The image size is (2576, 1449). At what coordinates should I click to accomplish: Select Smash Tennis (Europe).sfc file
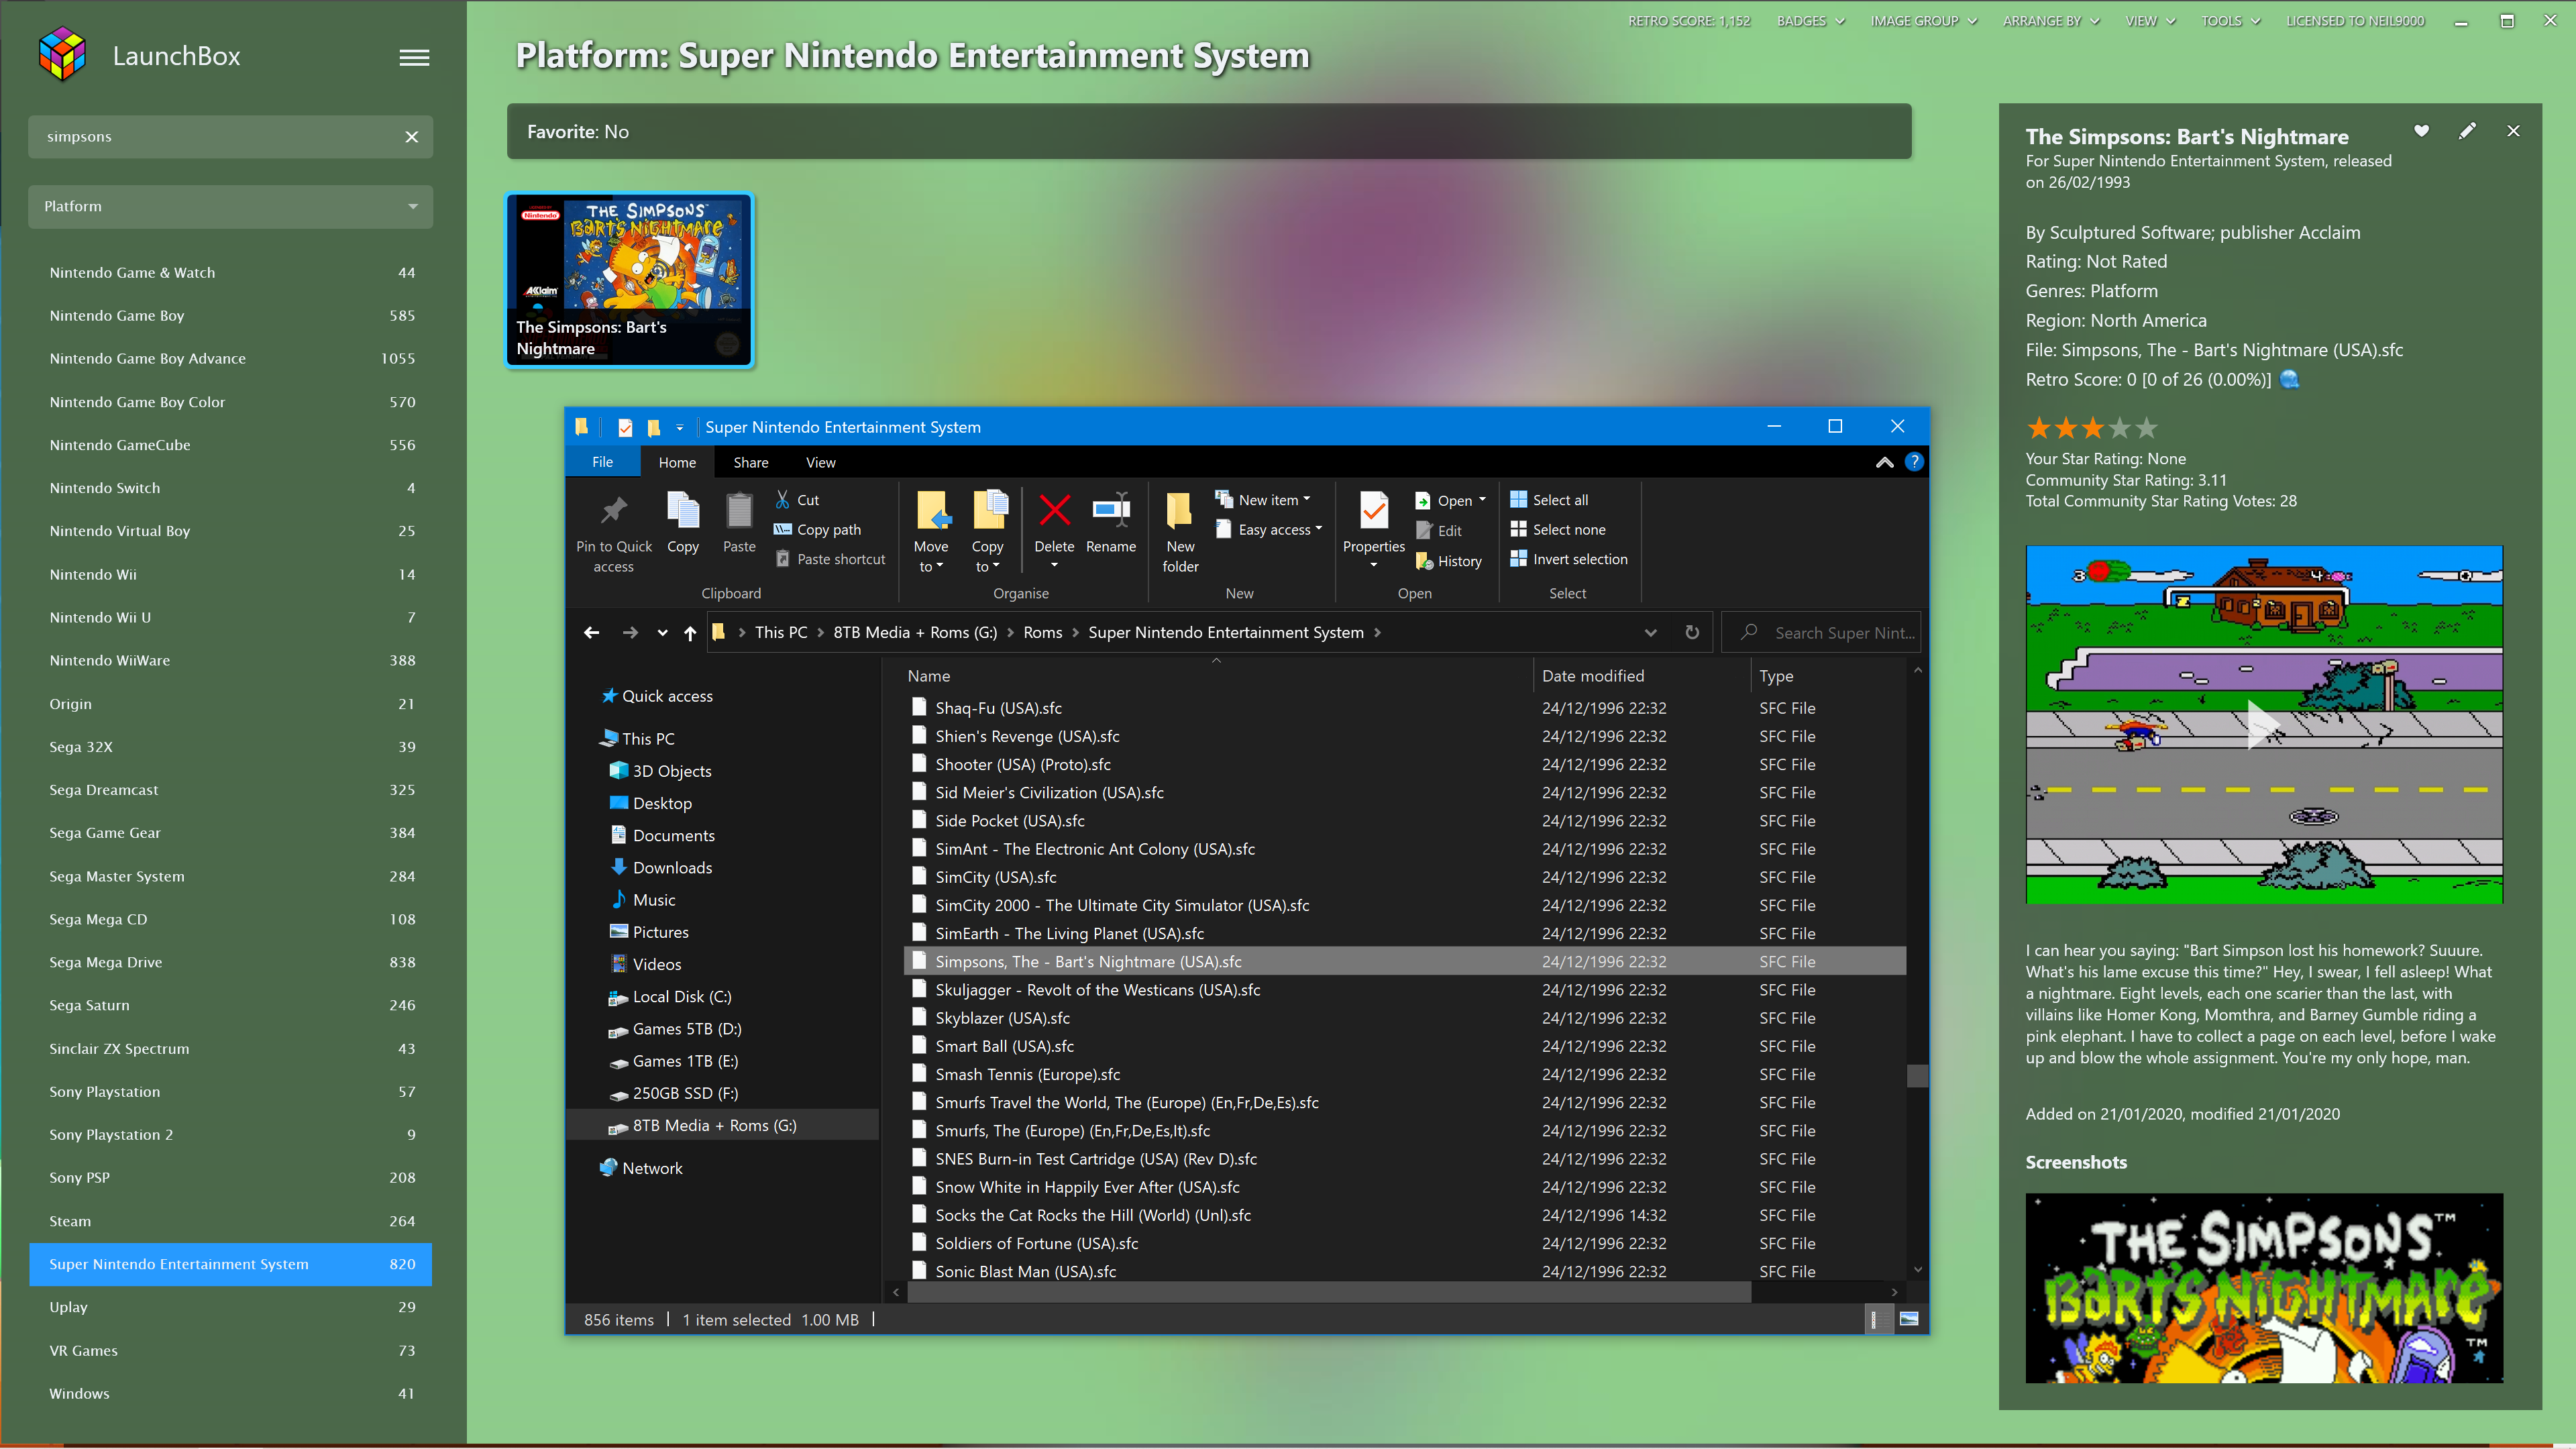point(1027,1074)
